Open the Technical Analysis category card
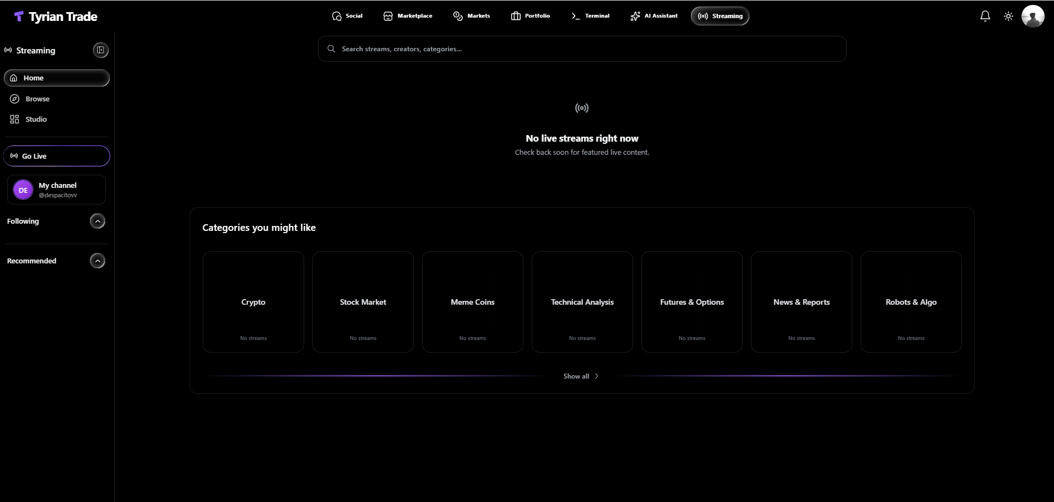The image size is (1054, 502). point(582,302)
